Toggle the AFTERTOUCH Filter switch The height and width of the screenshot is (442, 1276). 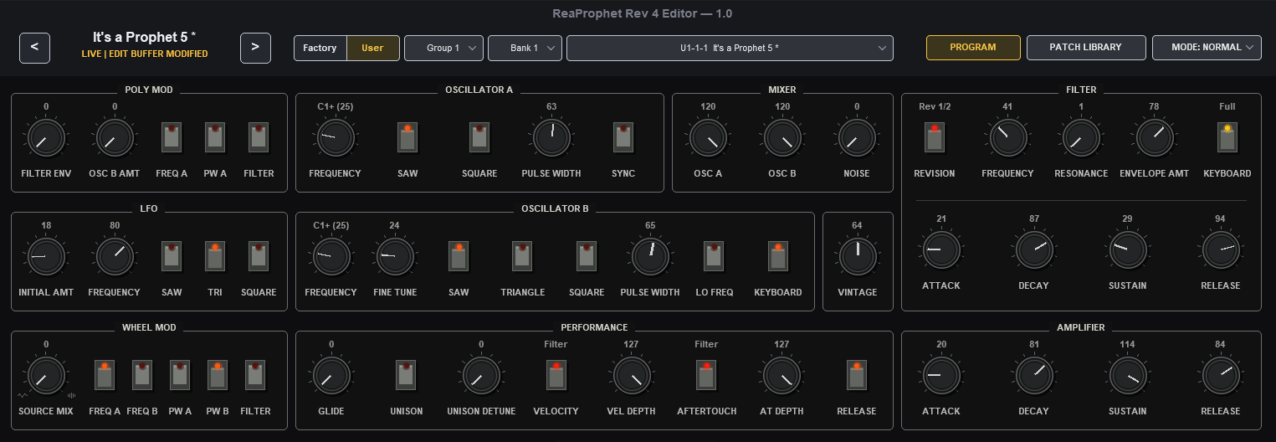click(x=706, y=374)
